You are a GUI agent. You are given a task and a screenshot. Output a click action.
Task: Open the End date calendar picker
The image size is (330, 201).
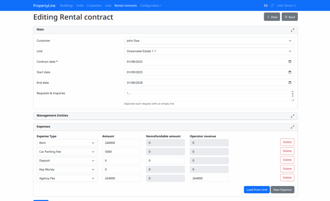[290, 83]
